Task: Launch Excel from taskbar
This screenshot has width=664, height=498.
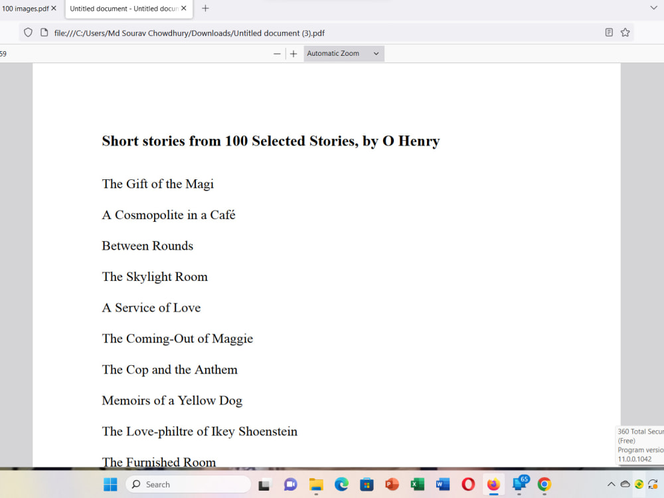Action: click(418, 484)
